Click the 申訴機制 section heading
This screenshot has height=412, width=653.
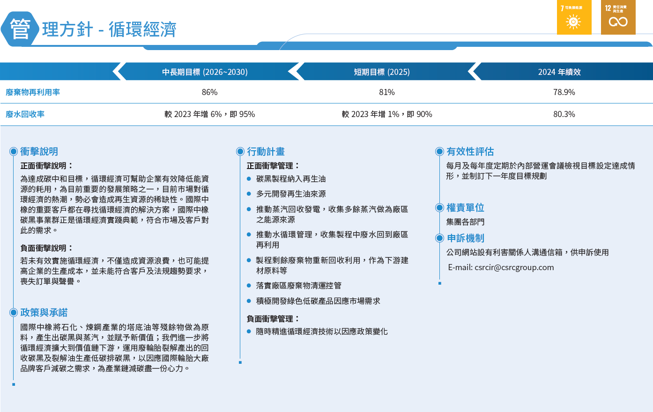tap(465, 238)
